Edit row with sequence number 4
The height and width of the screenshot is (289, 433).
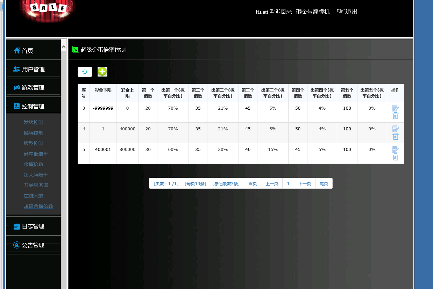click(x=395, y=129)
